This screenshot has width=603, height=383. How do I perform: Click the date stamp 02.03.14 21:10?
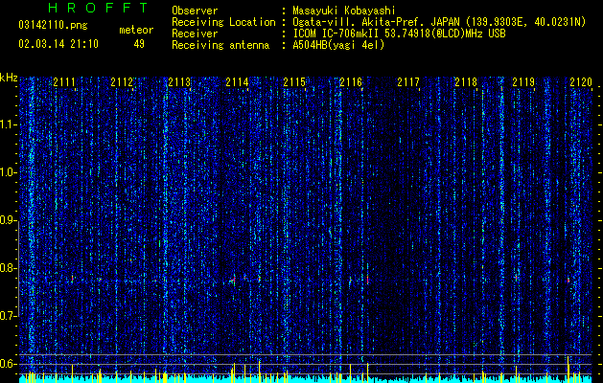click(58, 44)
